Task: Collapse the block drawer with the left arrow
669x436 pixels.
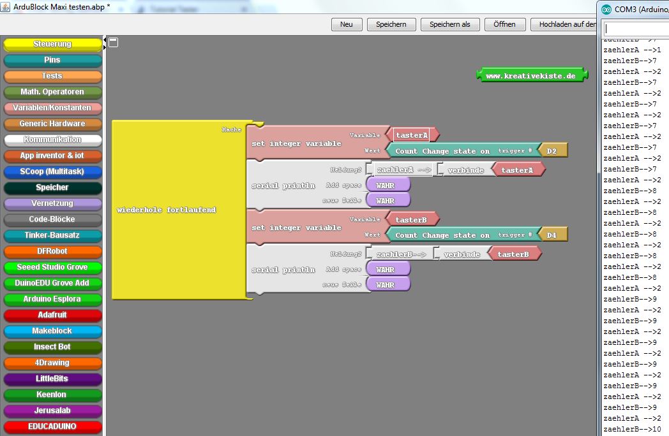Action: [105, 40]
